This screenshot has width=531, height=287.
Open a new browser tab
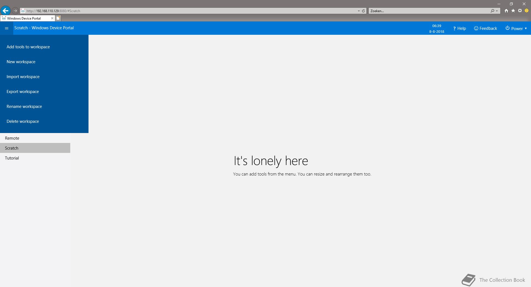(58, 18)
